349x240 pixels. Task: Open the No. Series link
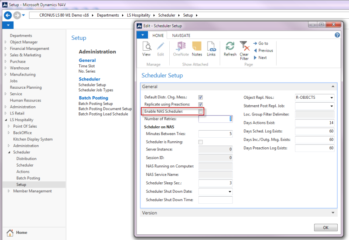coord(87,71)
